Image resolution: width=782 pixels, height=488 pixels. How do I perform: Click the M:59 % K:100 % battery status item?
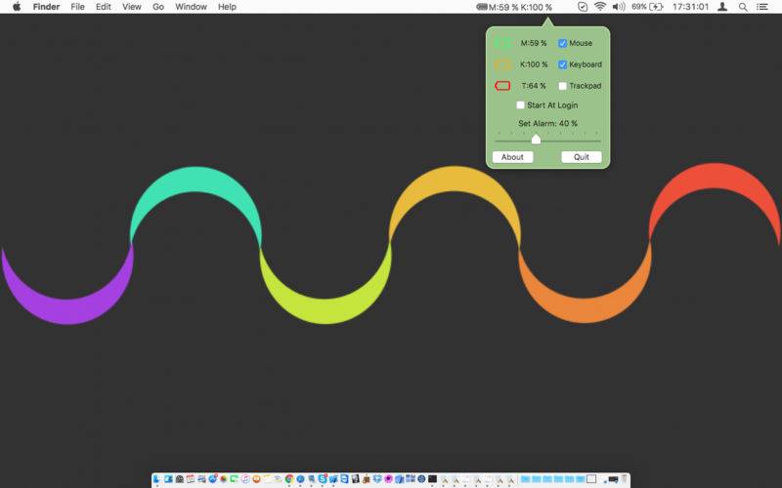click(x=514, y=7)
